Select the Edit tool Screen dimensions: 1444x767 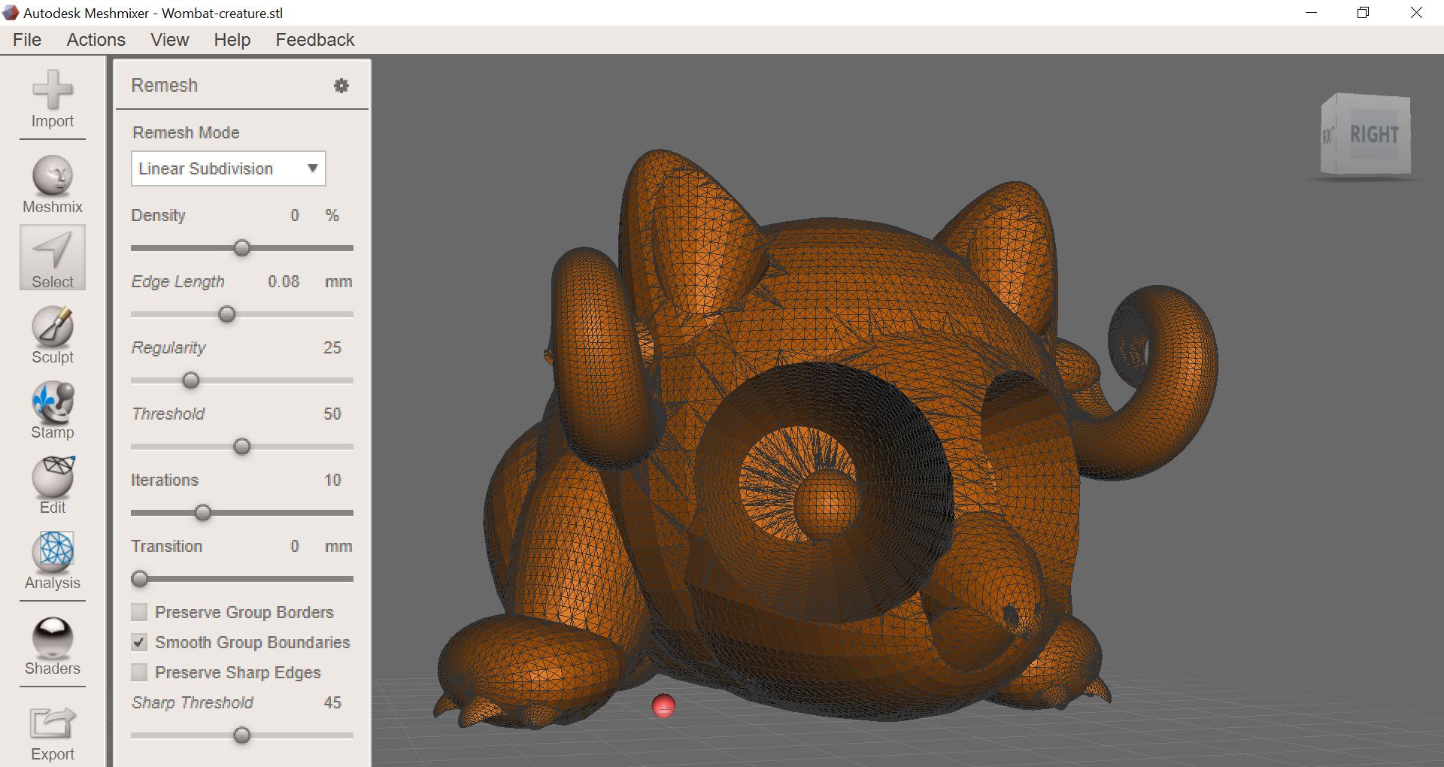[x=51, y=482]
